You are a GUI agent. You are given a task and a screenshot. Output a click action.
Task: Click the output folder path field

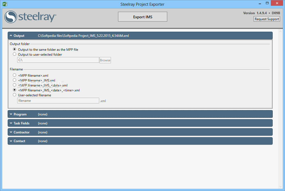click(58, 60)
